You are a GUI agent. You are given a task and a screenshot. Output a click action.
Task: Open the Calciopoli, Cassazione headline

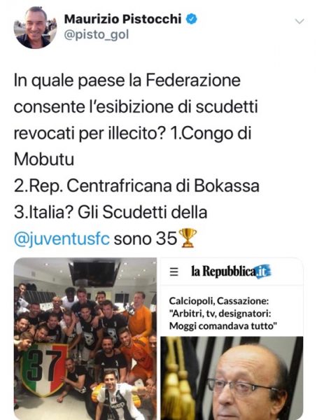pyautogui.click(x=223, y=314)
